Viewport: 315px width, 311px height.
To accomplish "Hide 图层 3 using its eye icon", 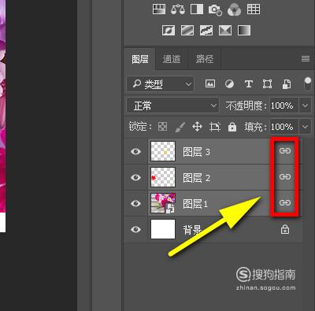I will click(135, 151).
